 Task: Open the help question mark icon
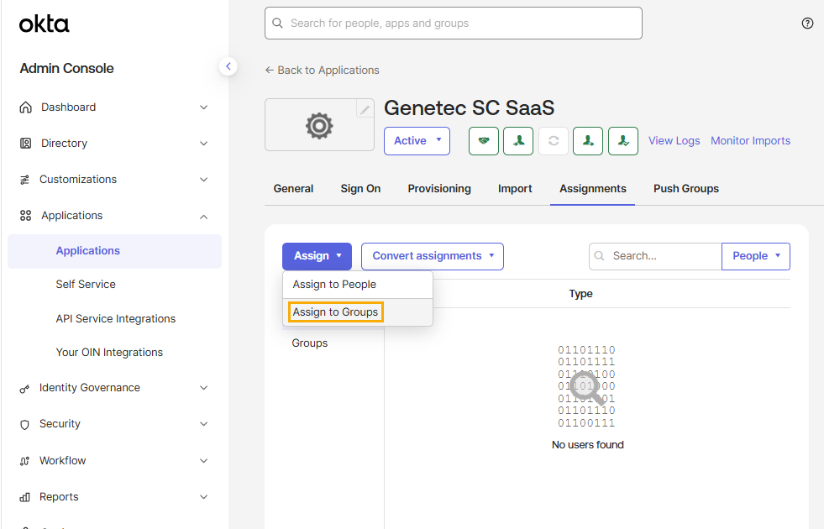coord(807,24)
